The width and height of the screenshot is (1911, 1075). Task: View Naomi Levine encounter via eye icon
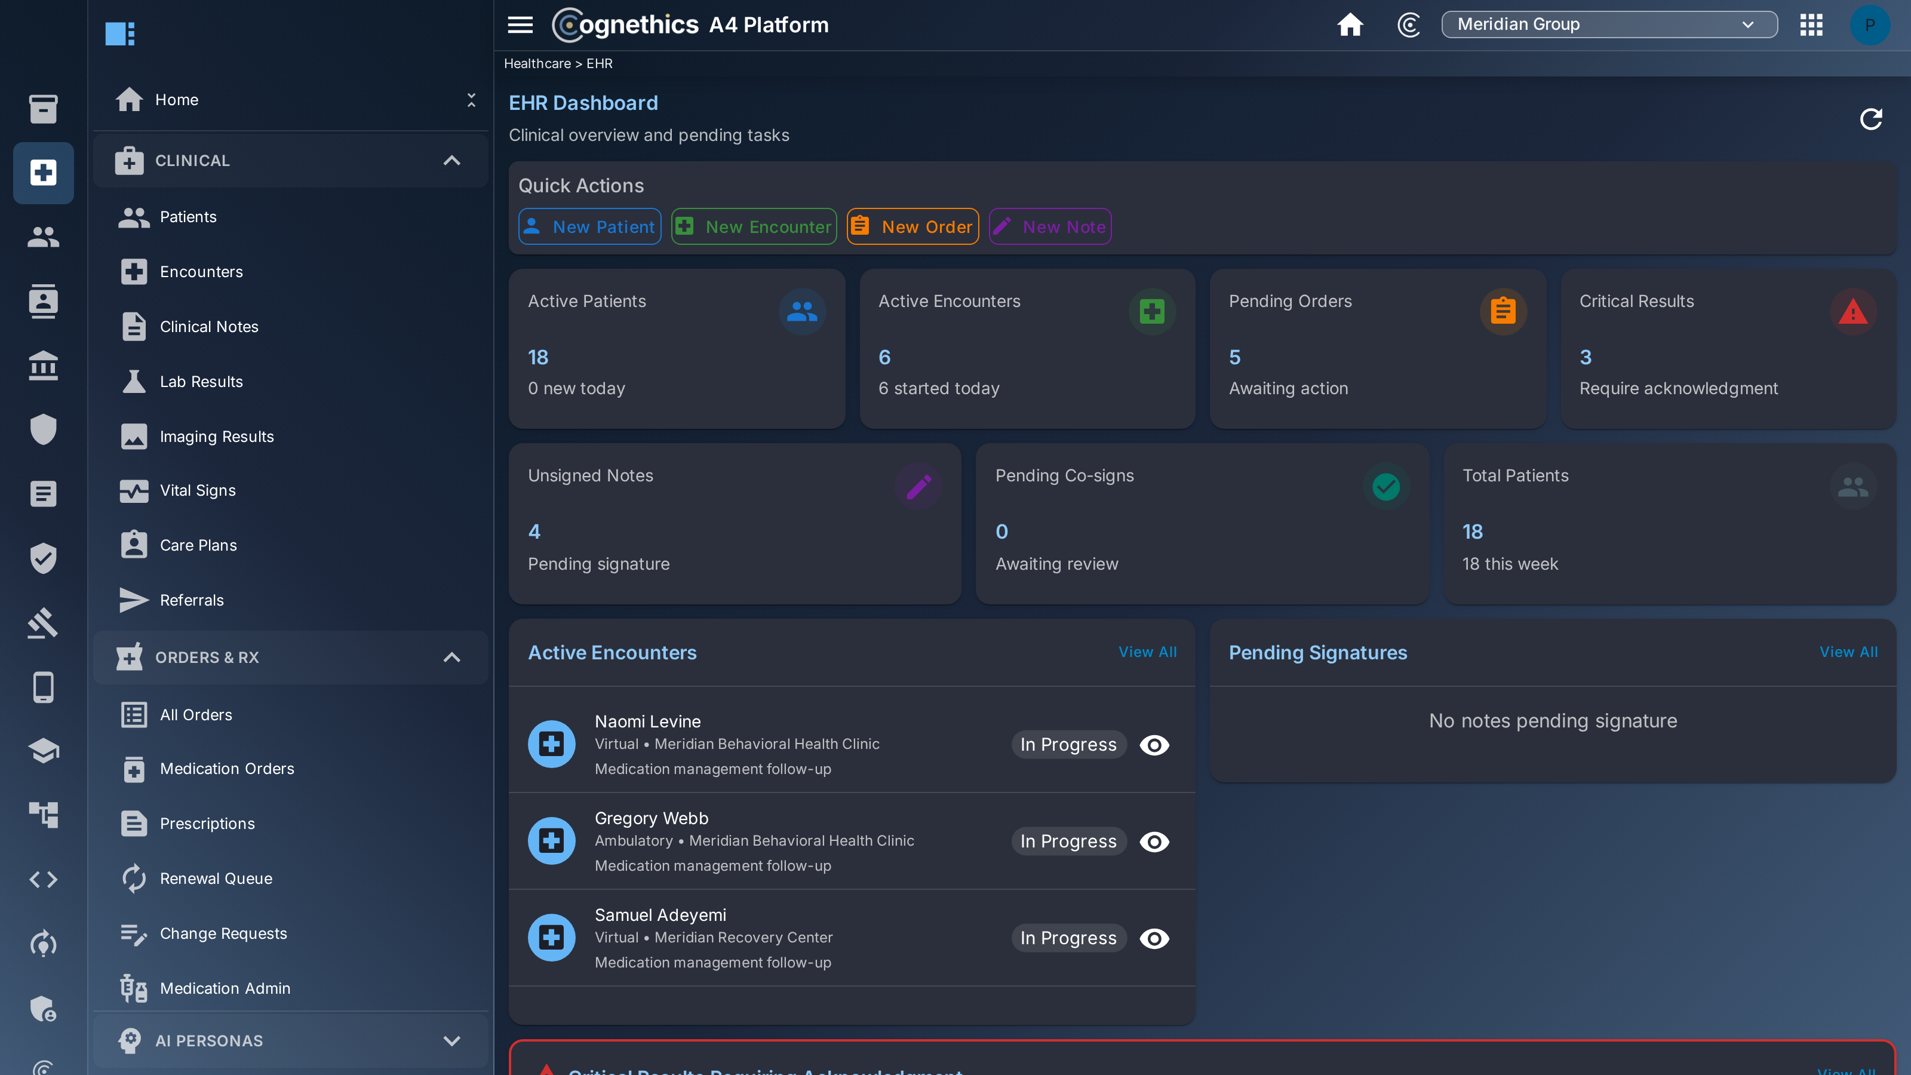(1154, 744)
